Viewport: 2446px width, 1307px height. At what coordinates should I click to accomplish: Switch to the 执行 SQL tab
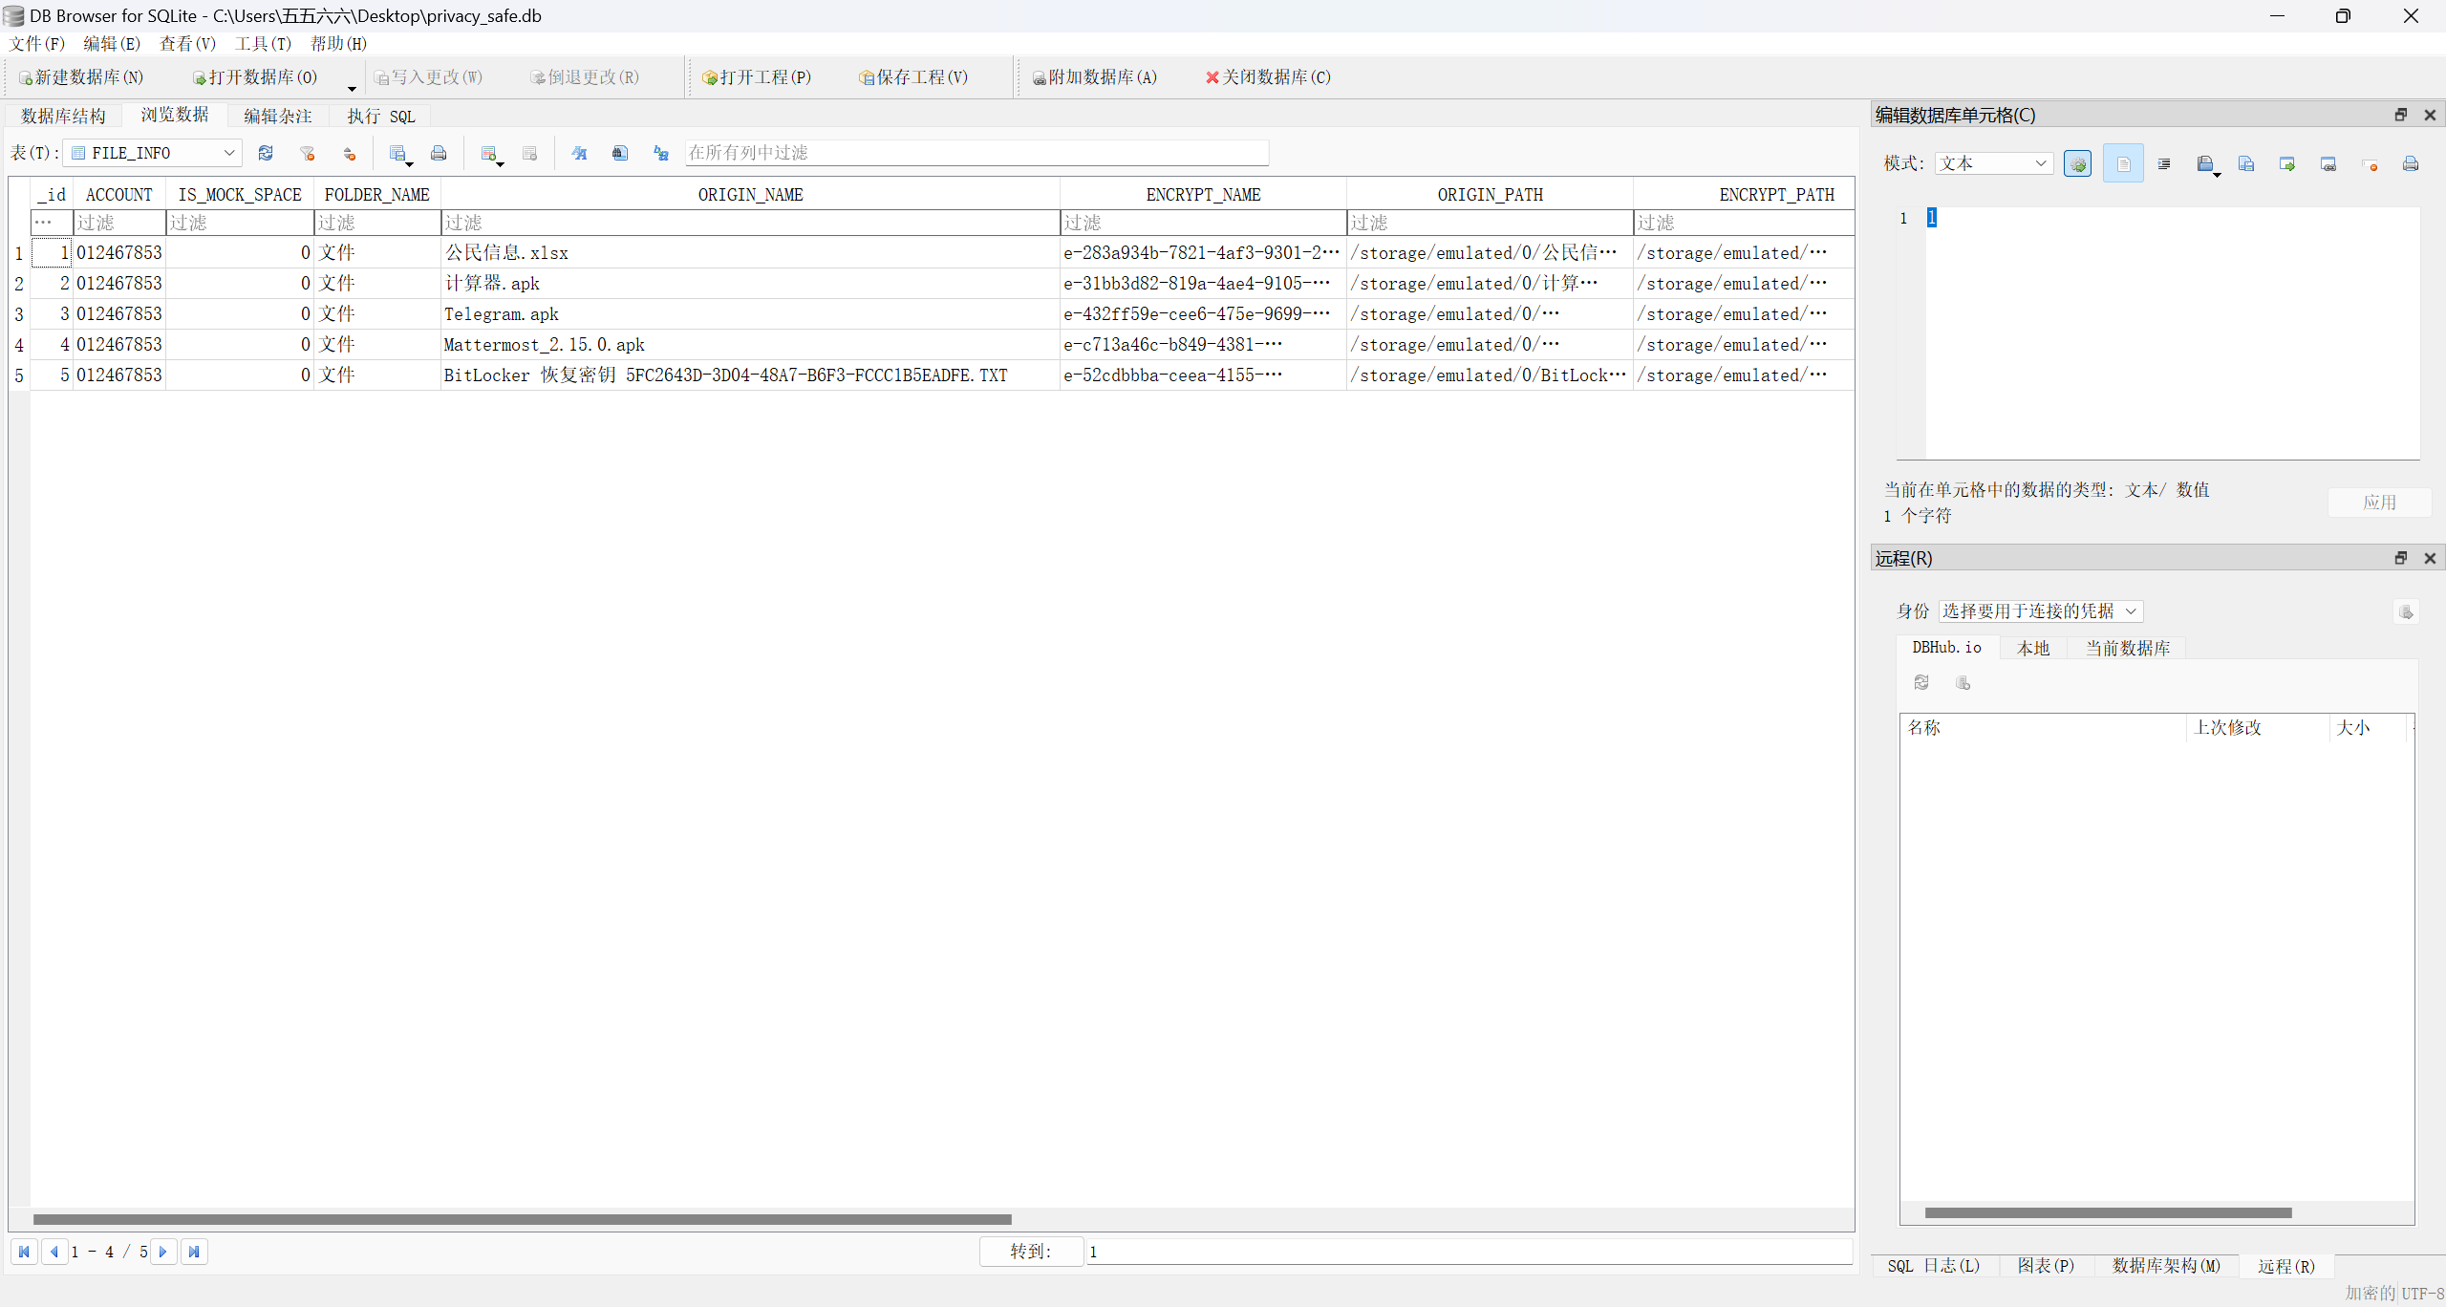(380, 117)
